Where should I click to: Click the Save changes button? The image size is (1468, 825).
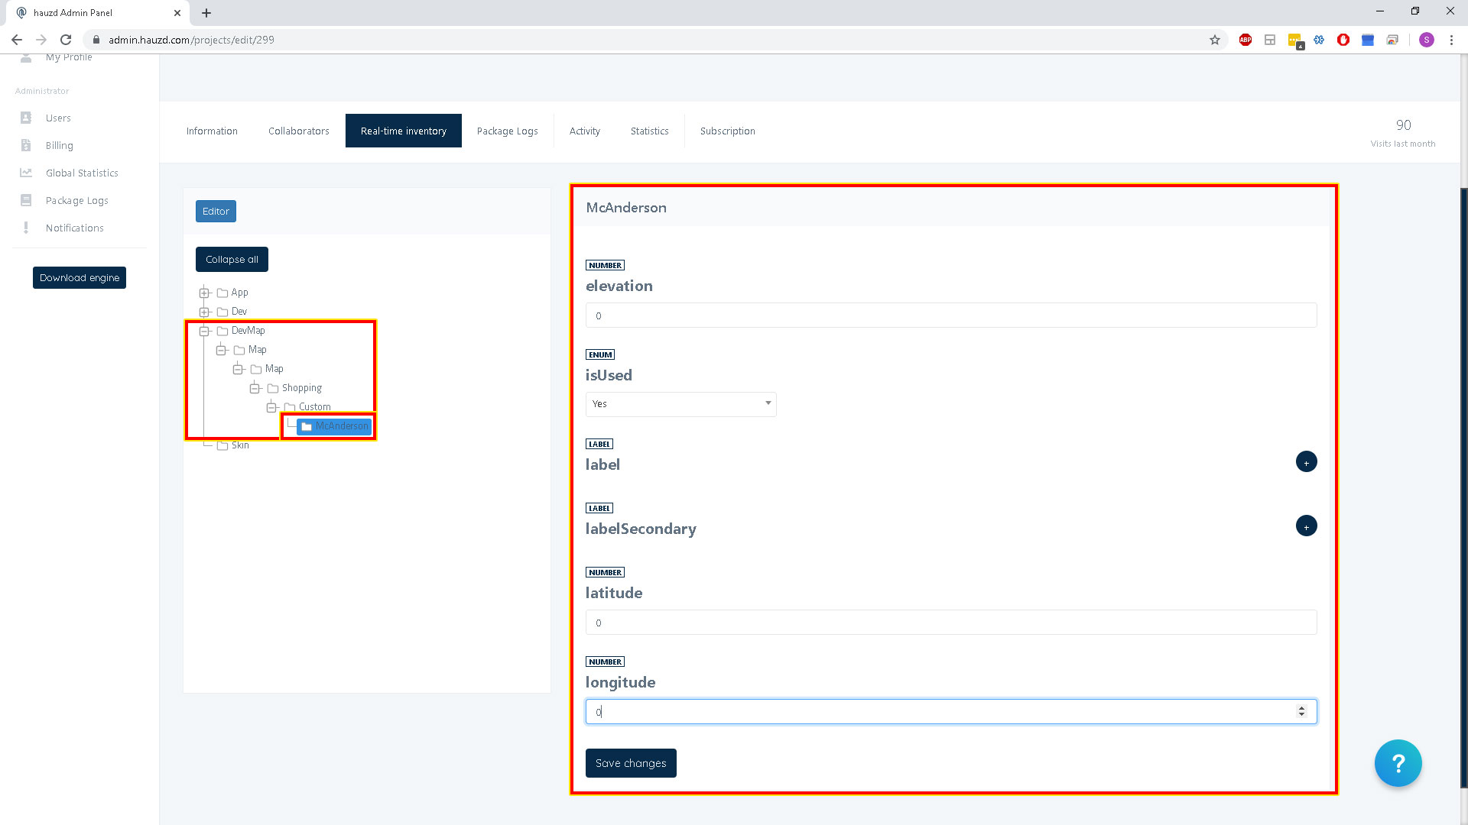tap(630, 763)
